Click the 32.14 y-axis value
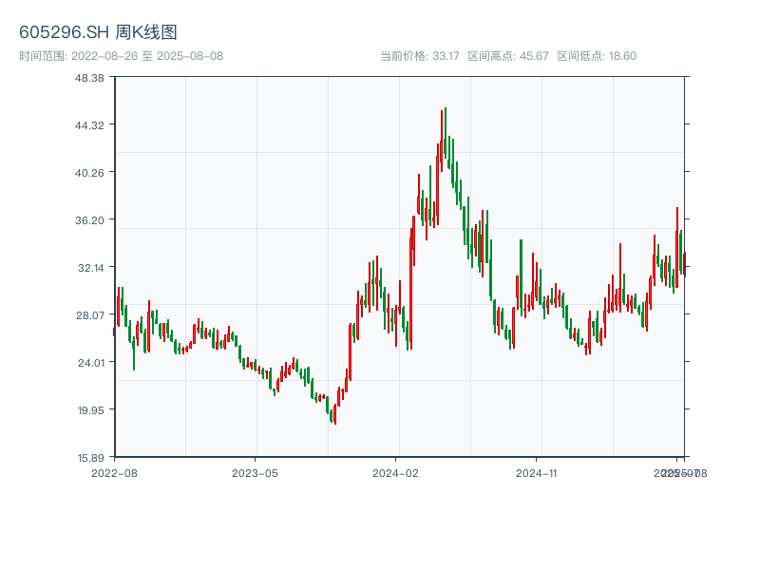The image size is (760, 570). point(91,268)
